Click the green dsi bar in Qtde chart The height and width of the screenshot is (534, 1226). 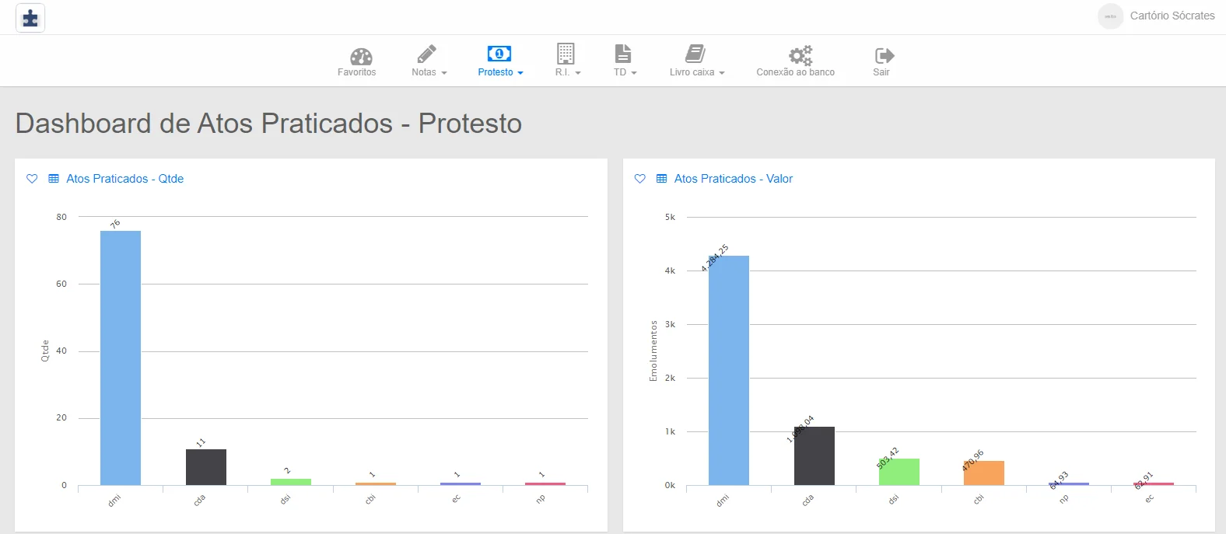[291, 482]
